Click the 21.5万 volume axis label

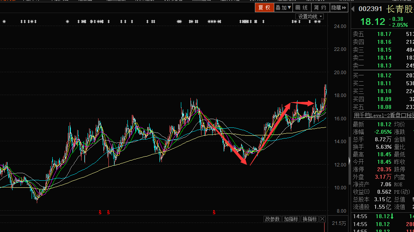click(339, 223)
